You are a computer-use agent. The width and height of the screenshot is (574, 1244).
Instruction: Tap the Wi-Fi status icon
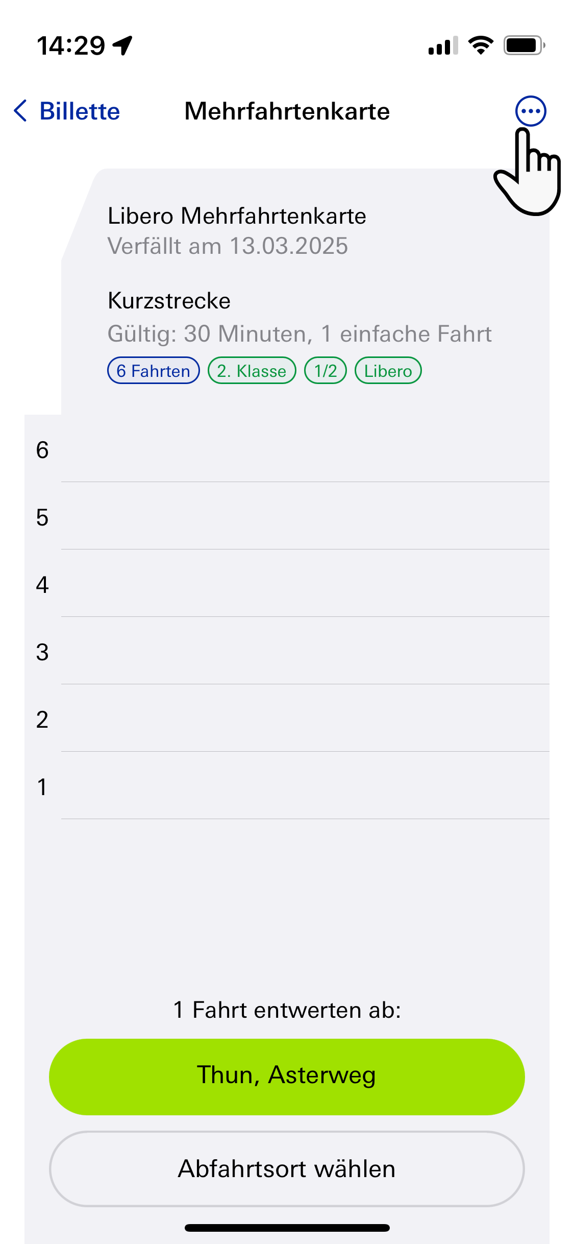[x=481, y=45]
